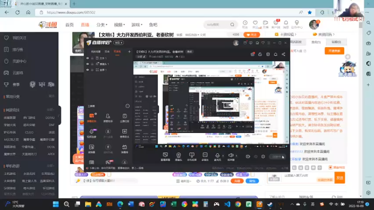This screenshot has height=210, width=374.
Task: Open the 首页 navigation tab
Action: point(69,25)
